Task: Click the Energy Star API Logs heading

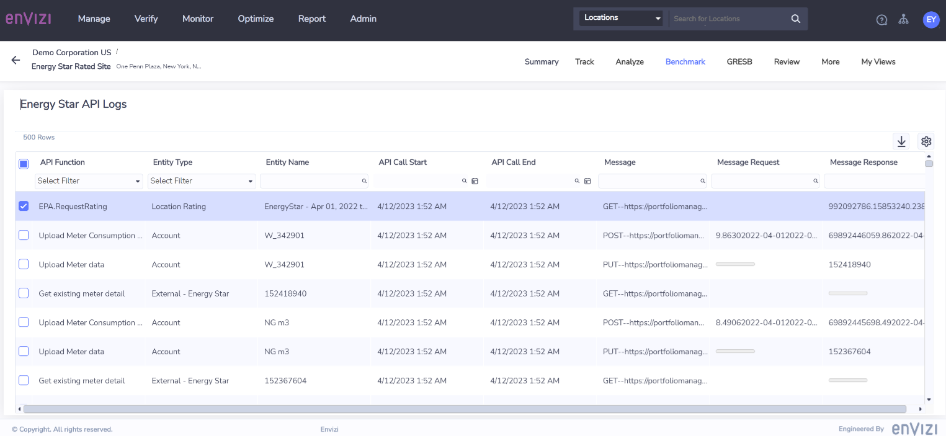Action: (x=73, y=104)
